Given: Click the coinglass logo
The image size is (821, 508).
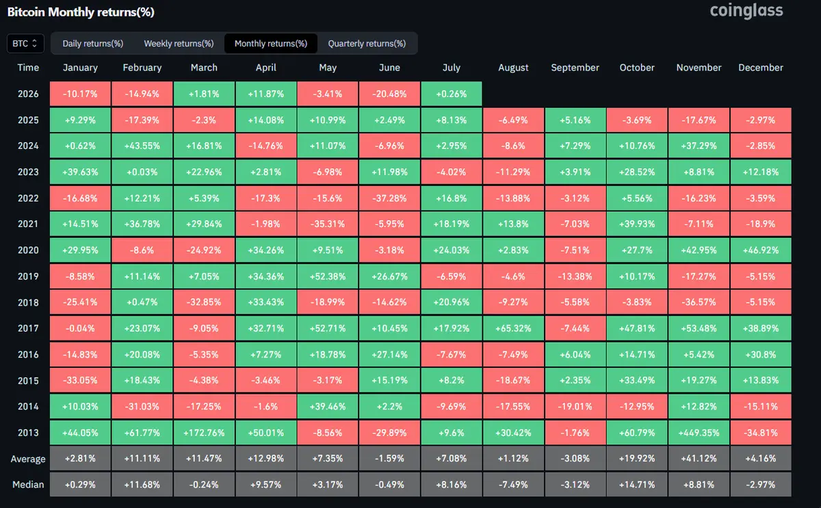Looking at the screenshot, I should (x=746, y=11).
